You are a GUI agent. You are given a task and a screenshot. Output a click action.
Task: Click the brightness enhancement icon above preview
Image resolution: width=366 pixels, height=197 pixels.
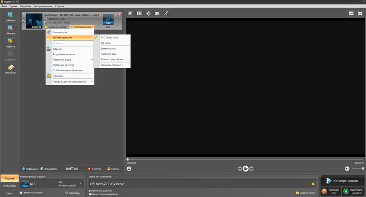point(148,14)
